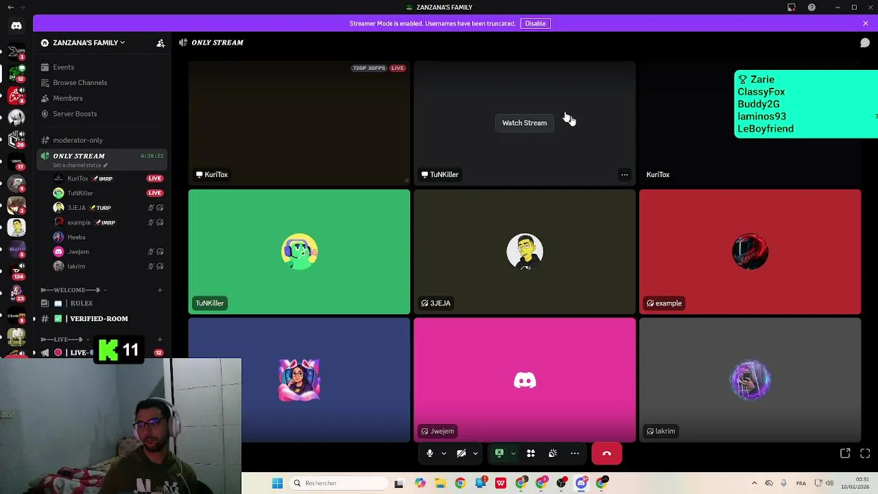Watch Stream of TuNKiller
The image size is (878, 494).
[524, 123]
